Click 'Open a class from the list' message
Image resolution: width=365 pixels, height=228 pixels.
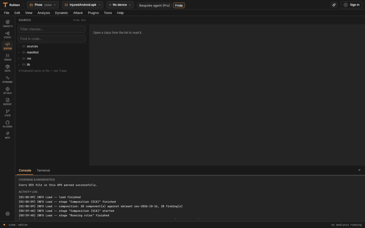tap(117, 33)
